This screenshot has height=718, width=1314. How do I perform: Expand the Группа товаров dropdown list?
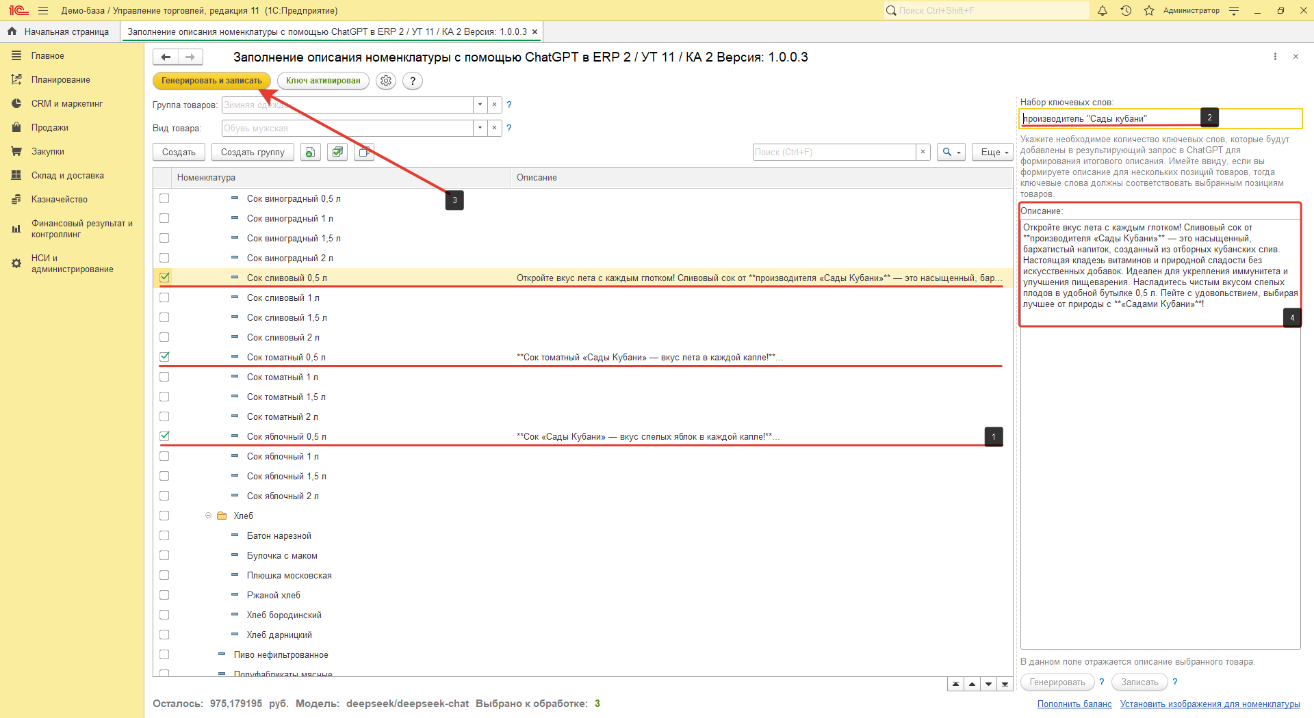point(480,105)
